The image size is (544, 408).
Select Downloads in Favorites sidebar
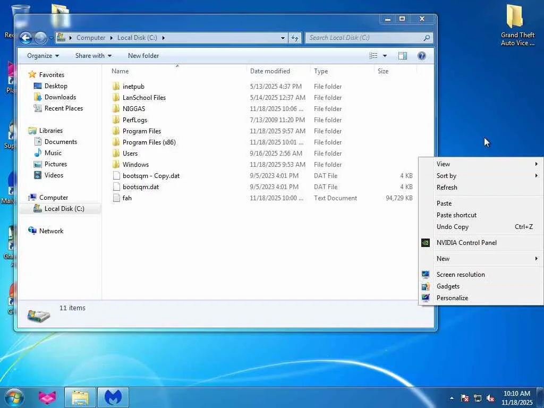(x=60, y=97)
